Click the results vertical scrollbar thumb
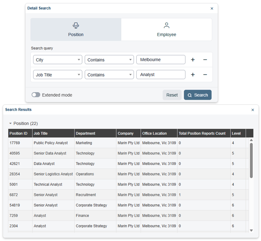The image size is (261, 241). click(251, 160)
